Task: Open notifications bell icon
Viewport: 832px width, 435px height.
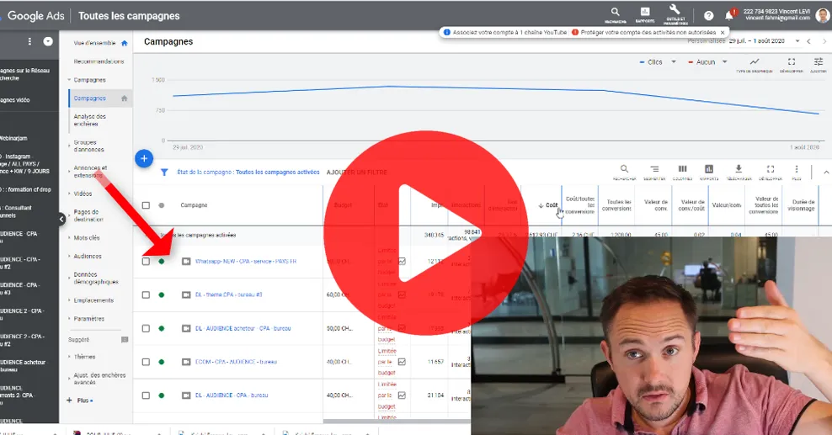Action: pos(729,15)
